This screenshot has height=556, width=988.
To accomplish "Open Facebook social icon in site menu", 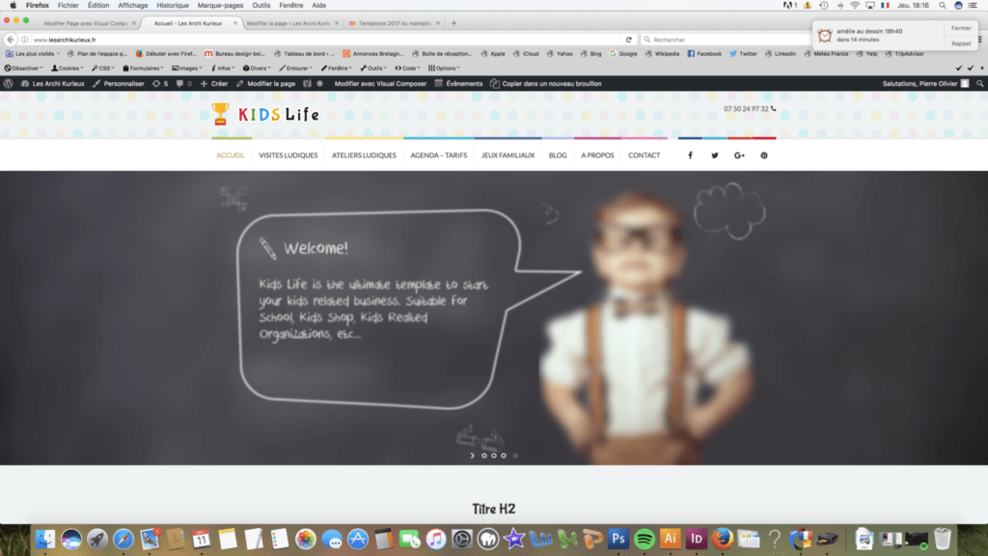I will [690, 155].
